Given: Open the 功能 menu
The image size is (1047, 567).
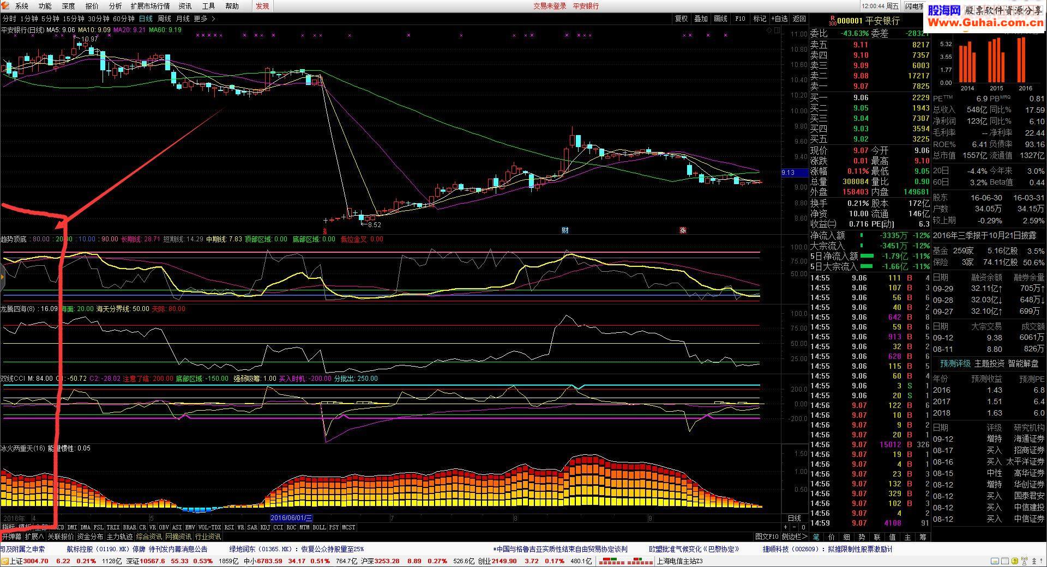Looking at the screenshot, I should click(x=45, y=6).
